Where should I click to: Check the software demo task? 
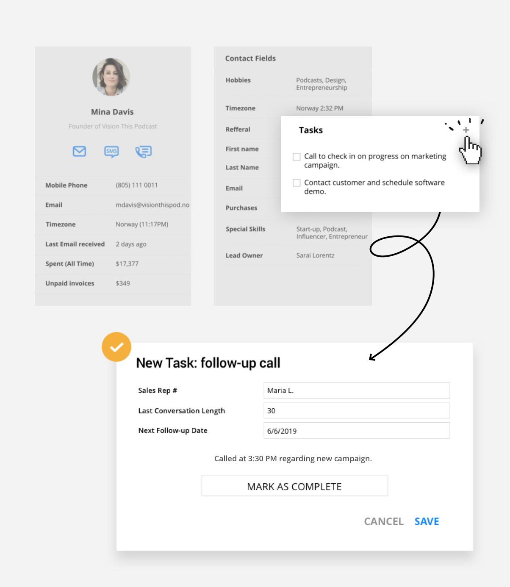[296, 183]
